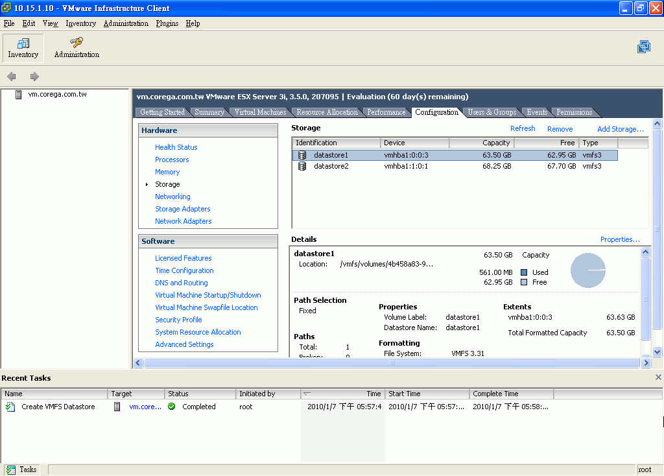Click the main pane scroll-up arrow

click(x=658, y=124)
